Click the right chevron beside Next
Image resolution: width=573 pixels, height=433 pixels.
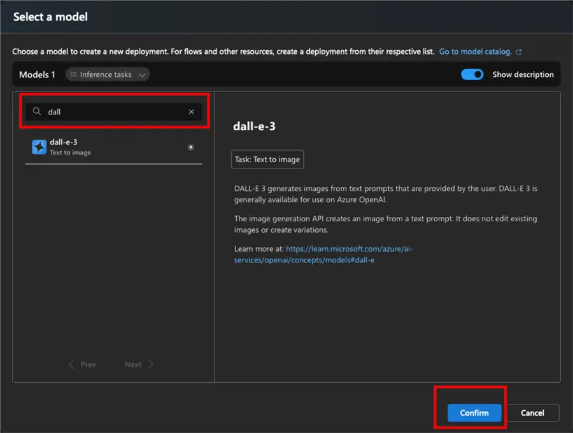coord(150,364)
